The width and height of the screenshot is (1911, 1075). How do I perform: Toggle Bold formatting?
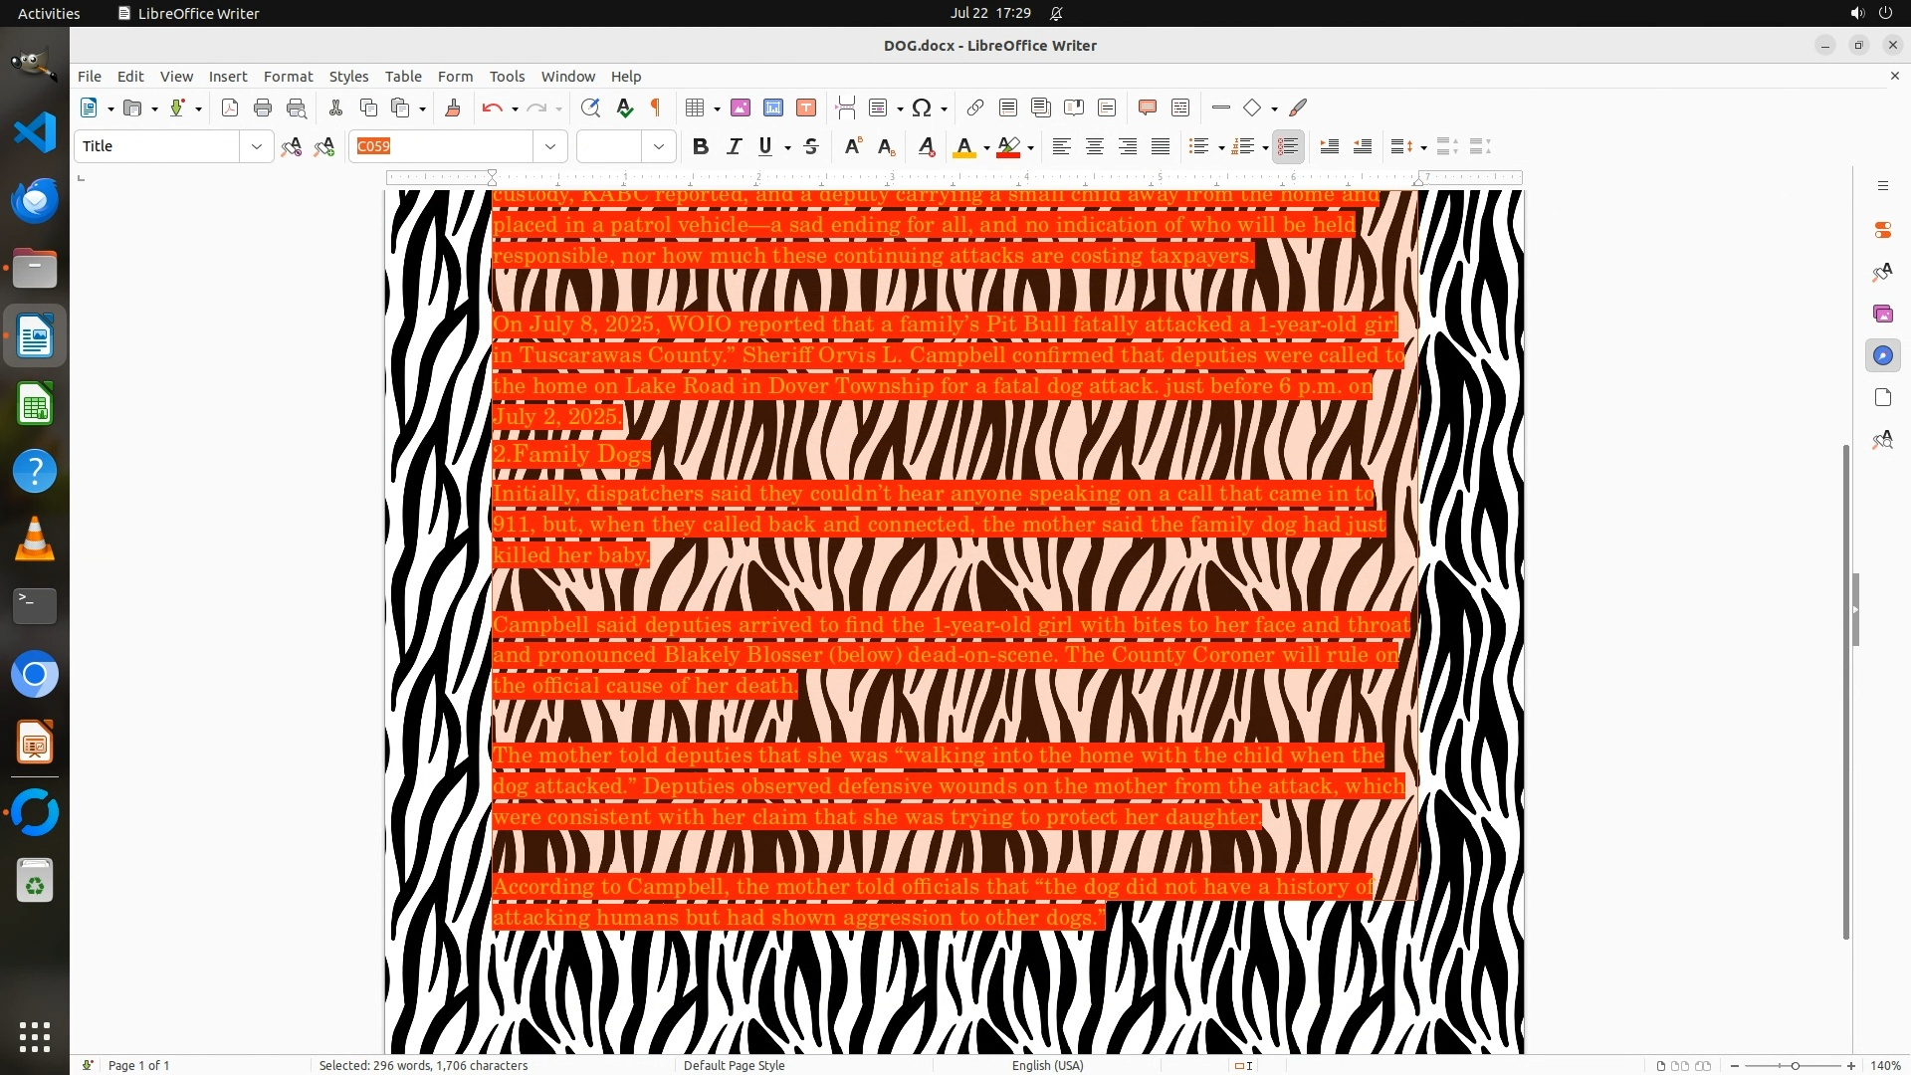tap(701, 146)
